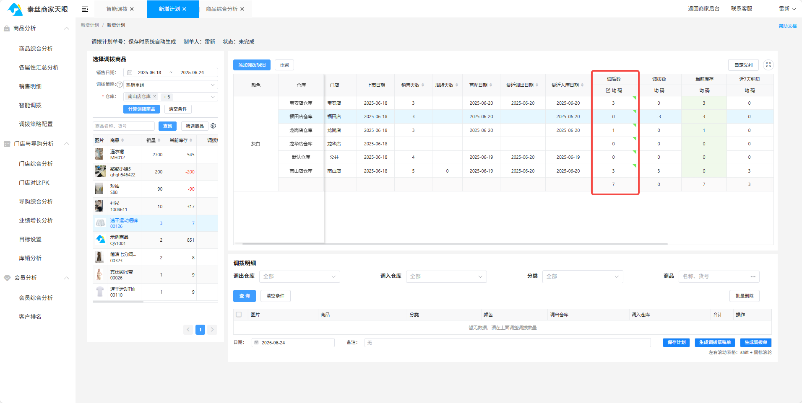Close the 商品综合分析 tab
The width and height of the screenshot is (802, 403).
242,9
